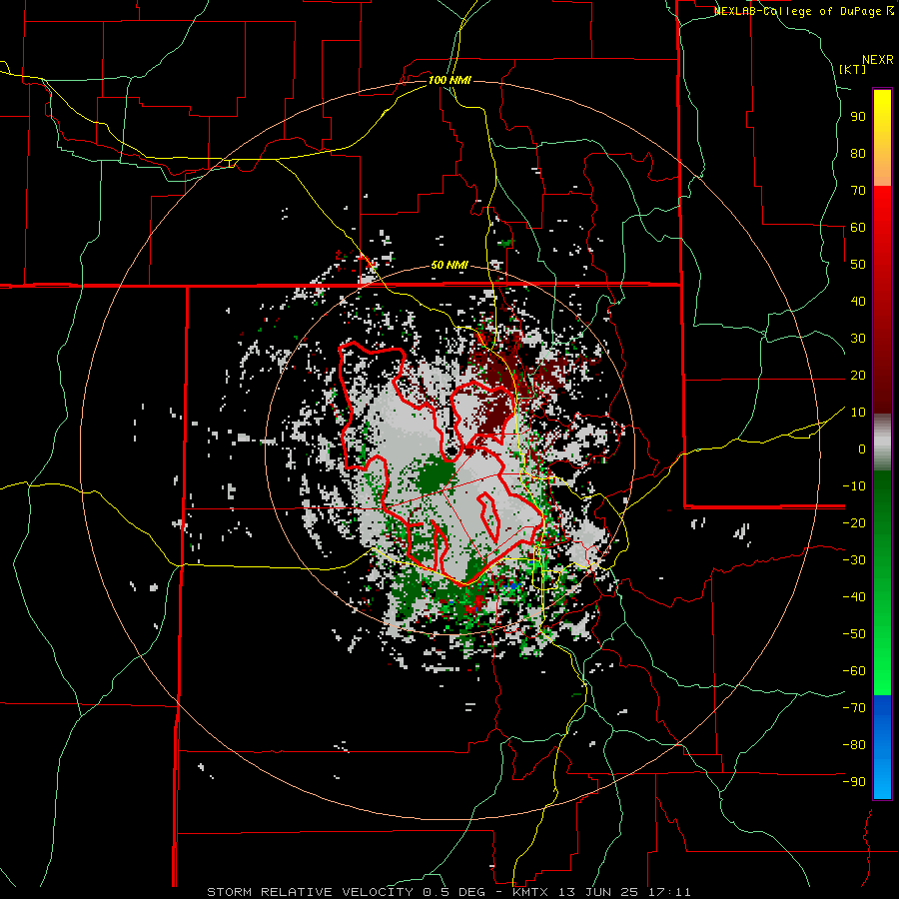
Task: Select the 50 NMI range ring label
Action: click(449, 265)
